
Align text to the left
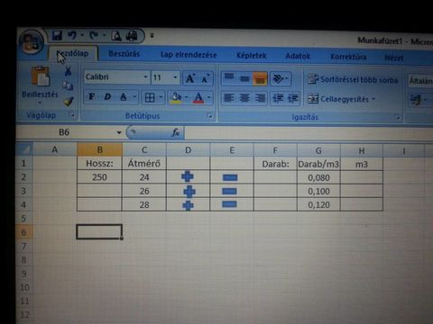[229, 98]
